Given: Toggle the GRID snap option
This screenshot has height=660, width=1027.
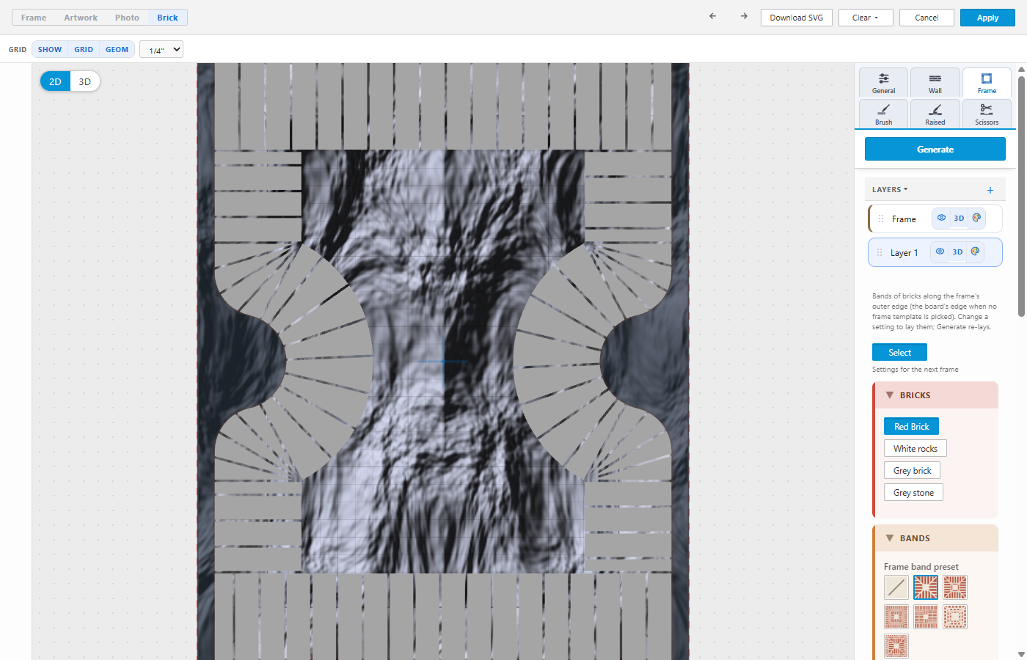Looking at the screenshot, I should pos(84,49).
